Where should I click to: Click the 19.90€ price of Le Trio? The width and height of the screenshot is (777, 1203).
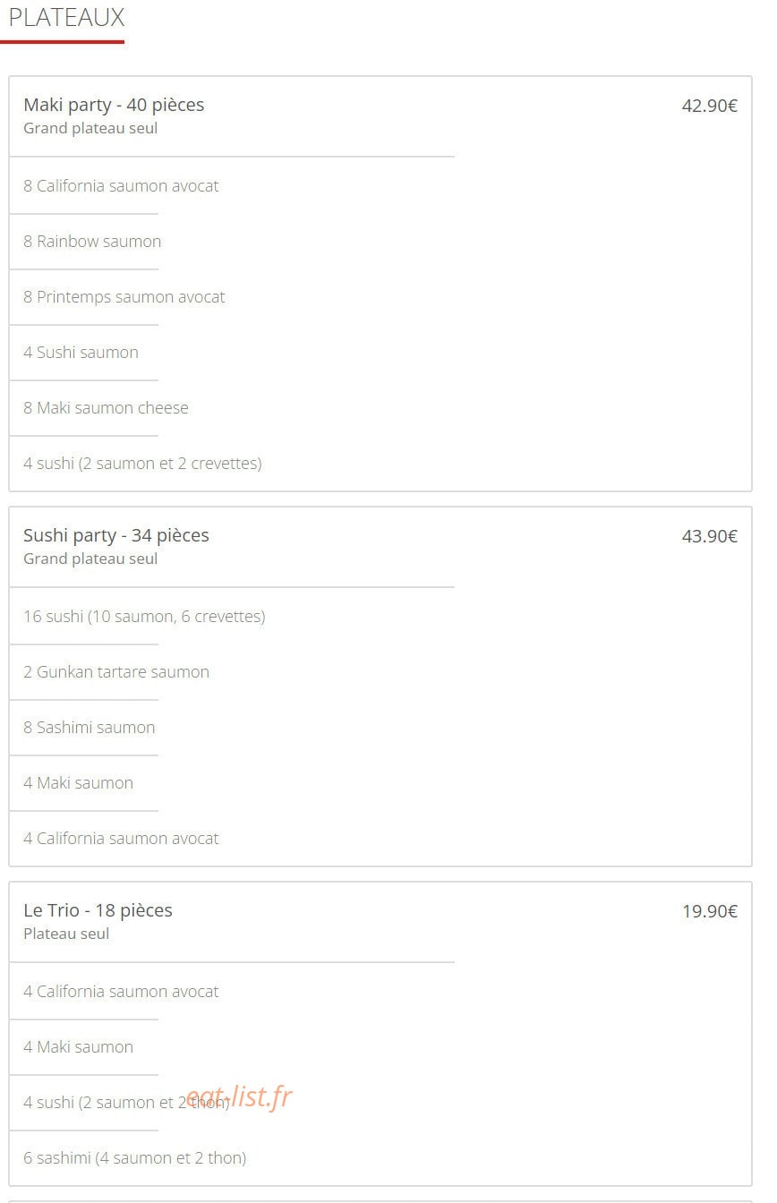click(x=710, y=911)
